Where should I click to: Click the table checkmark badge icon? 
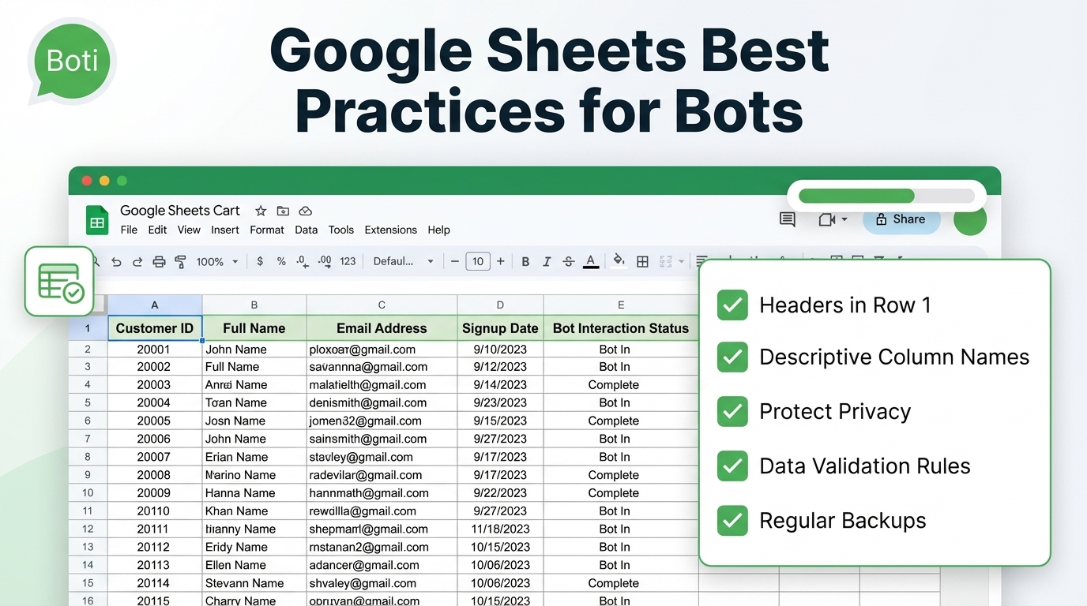click(x=59, y=281)
